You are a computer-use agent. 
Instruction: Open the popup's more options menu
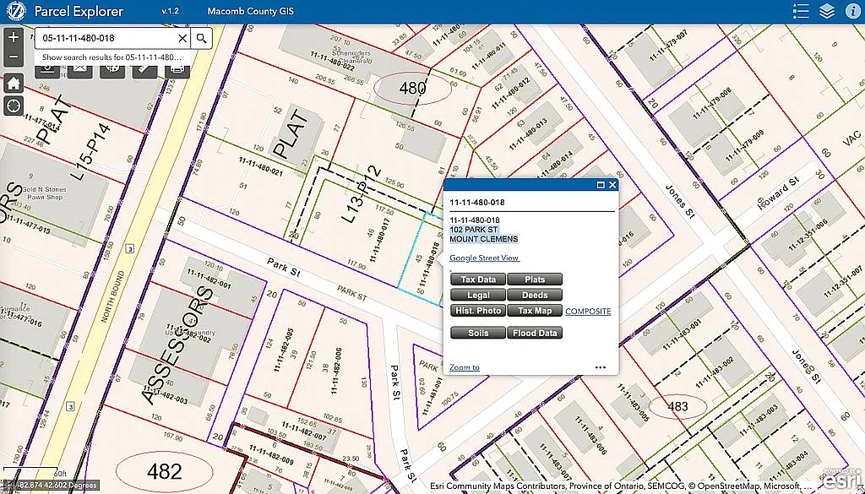click(x=600, y=367)
